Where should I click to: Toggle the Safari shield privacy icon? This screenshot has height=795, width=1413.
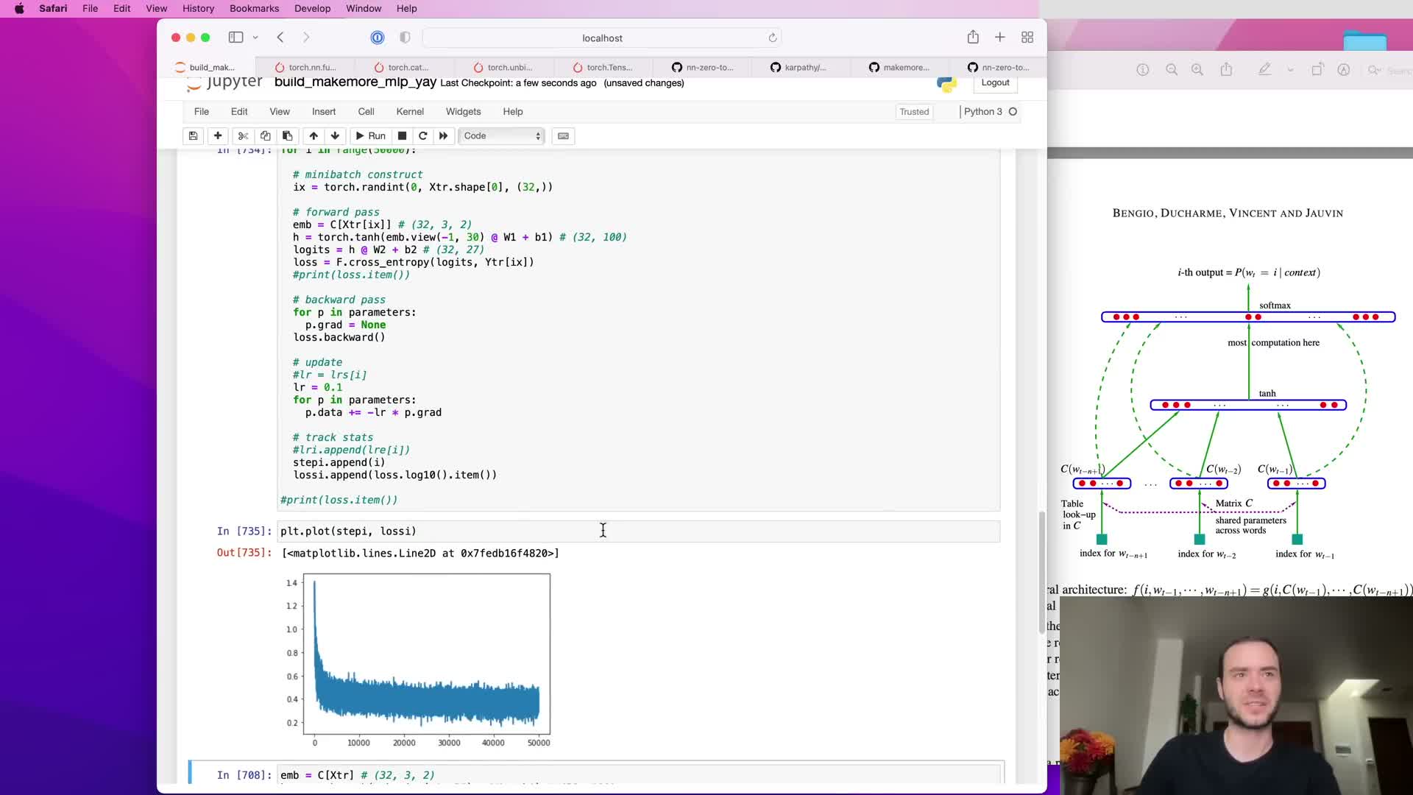point(405,38)
